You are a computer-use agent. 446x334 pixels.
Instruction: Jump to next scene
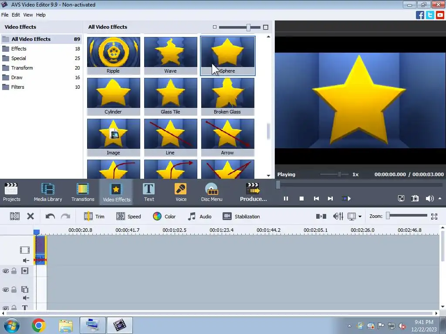[x=346, y=198]
